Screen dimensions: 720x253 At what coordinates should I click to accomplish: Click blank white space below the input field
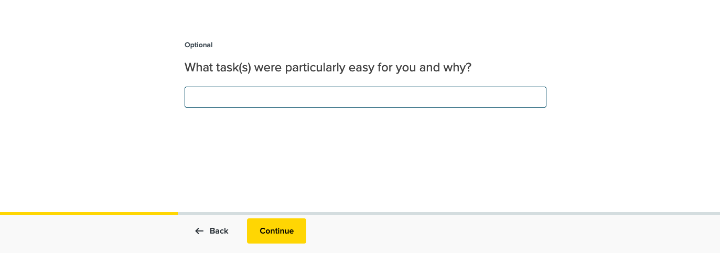365,157
